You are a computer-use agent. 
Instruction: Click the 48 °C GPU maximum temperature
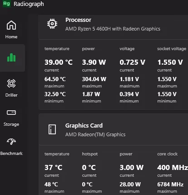pos(51,185)
